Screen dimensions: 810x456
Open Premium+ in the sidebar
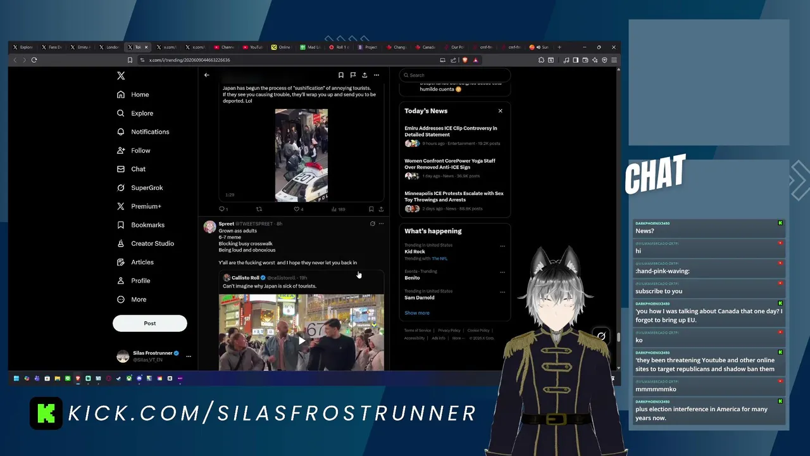coord(139,206)
